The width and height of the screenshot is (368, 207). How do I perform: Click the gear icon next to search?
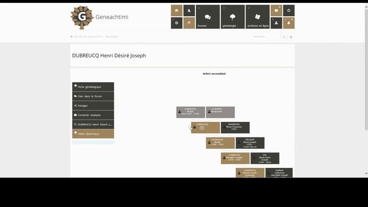pyautogui.click(x=291, y=37)
